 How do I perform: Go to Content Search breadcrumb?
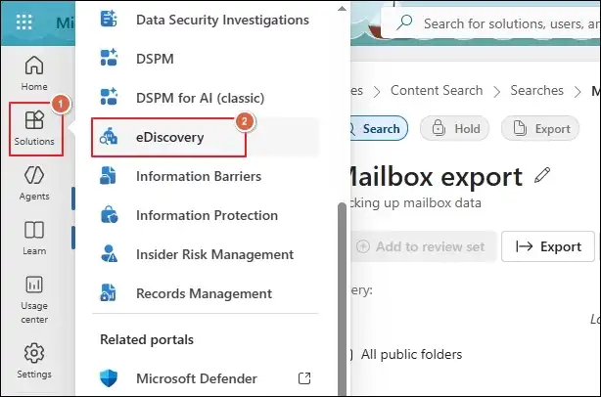point(437,90)
